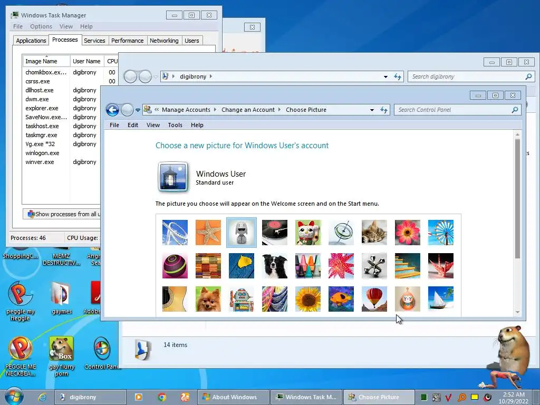Screen dimensions: 540x405
Task: Open Services tab in Task Manager
Action: point(94,41)
